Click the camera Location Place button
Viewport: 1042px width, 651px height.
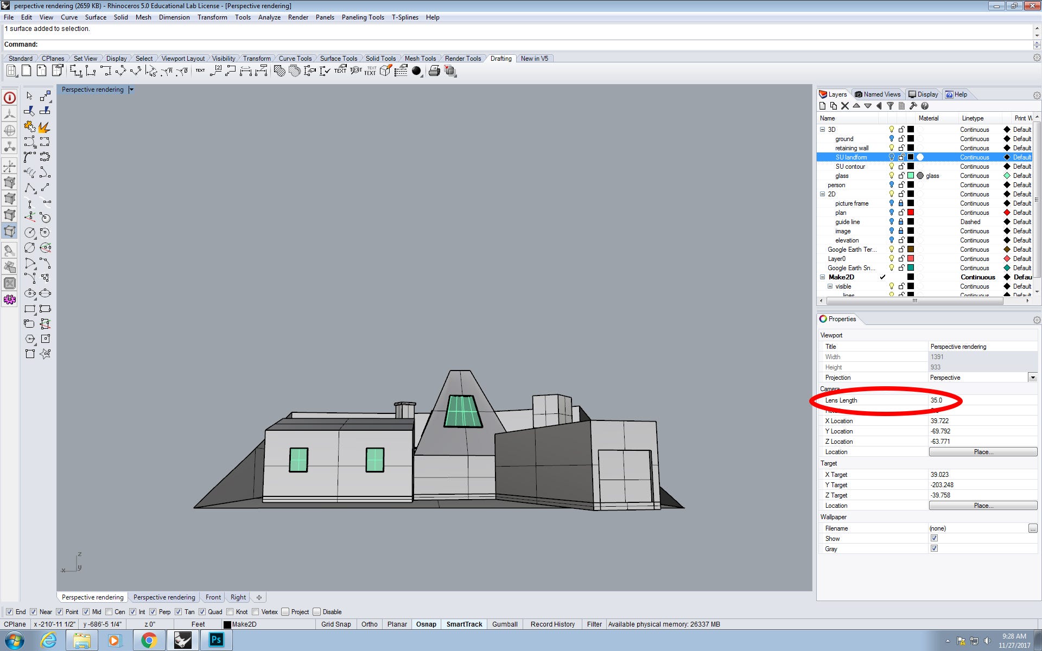click(983, 452)
